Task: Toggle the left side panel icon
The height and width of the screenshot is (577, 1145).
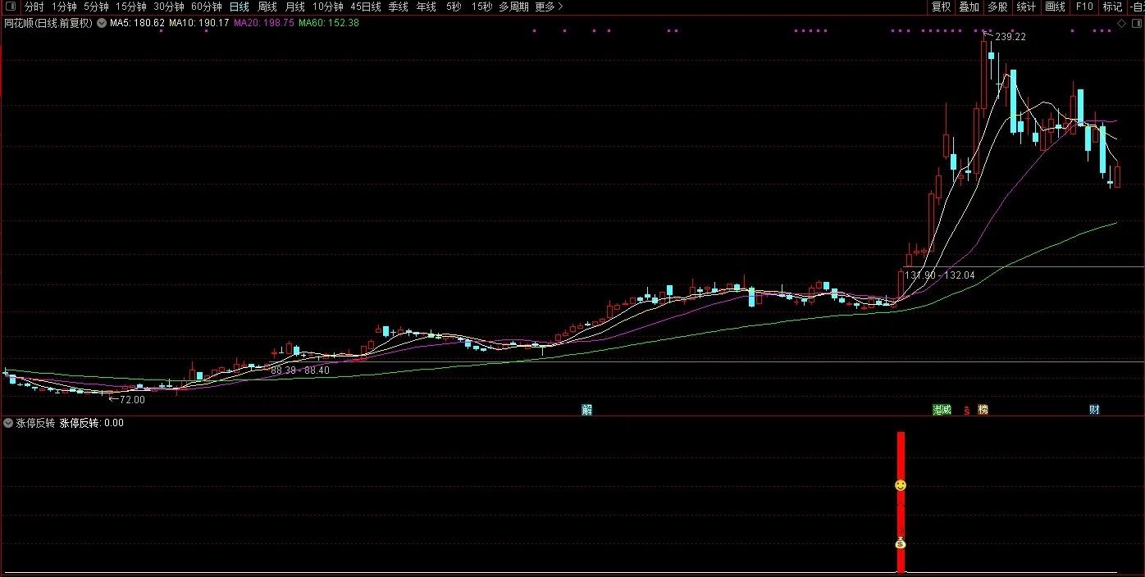Action: click(x=9, y=7)
